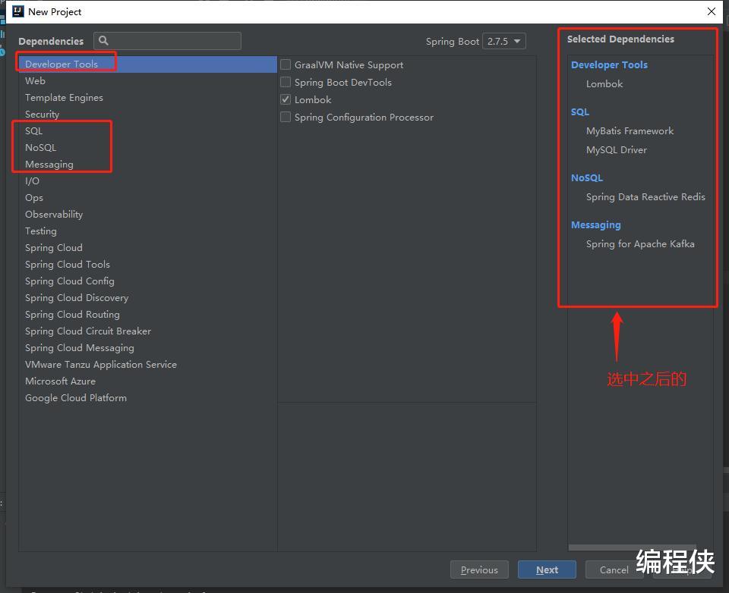Select Spring Data Reactive Redis entry
Viewport: 729px width, 593px height.
tap(645, 197)
